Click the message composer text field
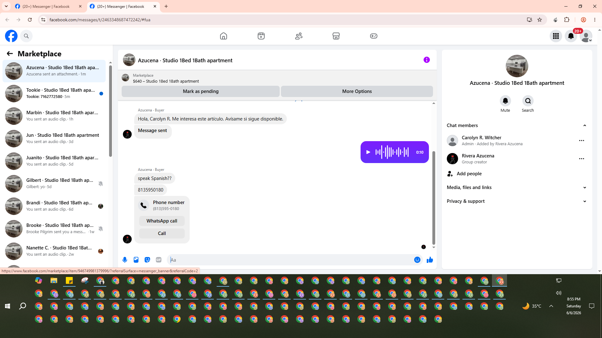 tap(290, 260)
